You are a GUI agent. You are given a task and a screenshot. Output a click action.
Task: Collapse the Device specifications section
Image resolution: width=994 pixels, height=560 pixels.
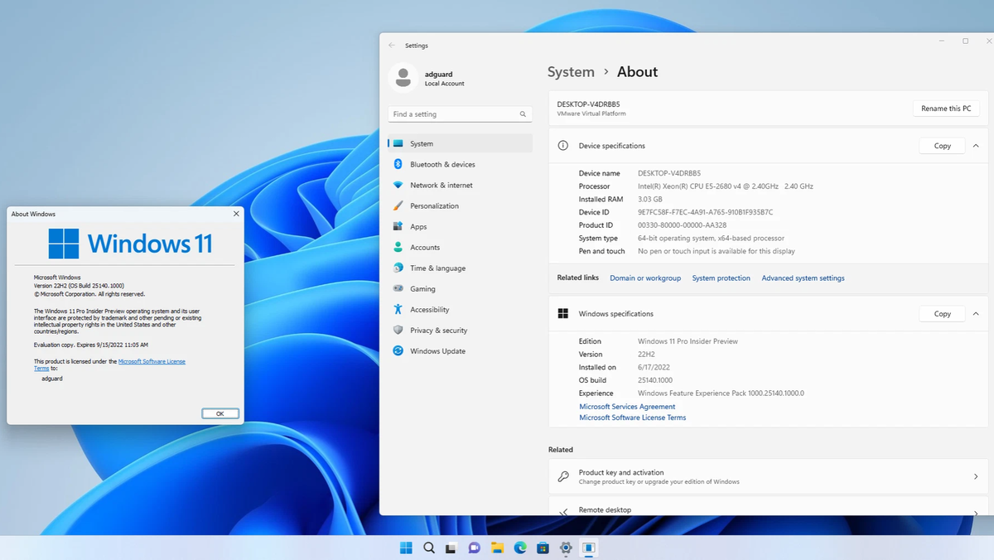pyautogui.click(x=976, y=146)
